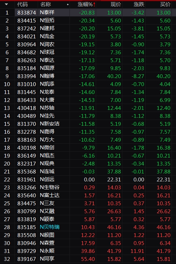The image size is (176, 264).
Task: Select the stock N微创
Action: [x=47, y=148]
